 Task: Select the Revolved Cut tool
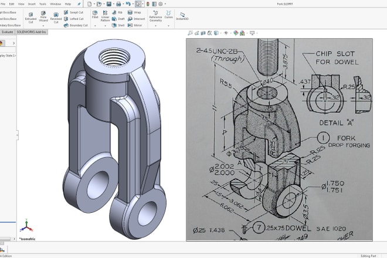tap(56, 18)
